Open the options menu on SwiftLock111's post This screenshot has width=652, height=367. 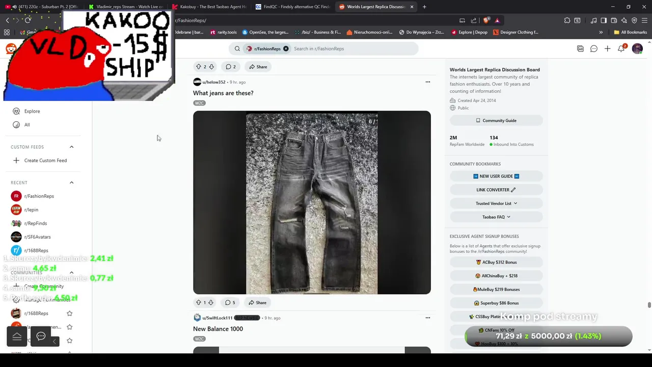tap(428, 318)
